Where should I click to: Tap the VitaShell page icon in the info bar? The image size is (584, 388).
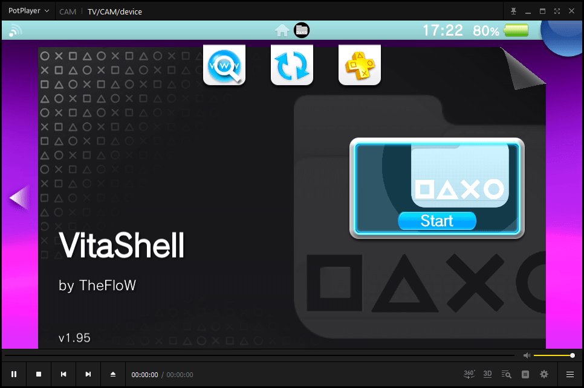(302, 30)
